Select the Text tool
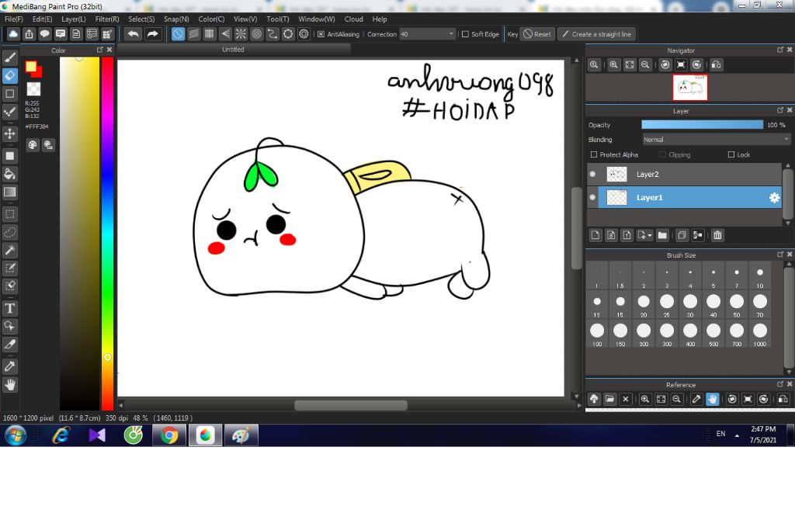This screenshot has width=795, height=513. pos(9,308)
